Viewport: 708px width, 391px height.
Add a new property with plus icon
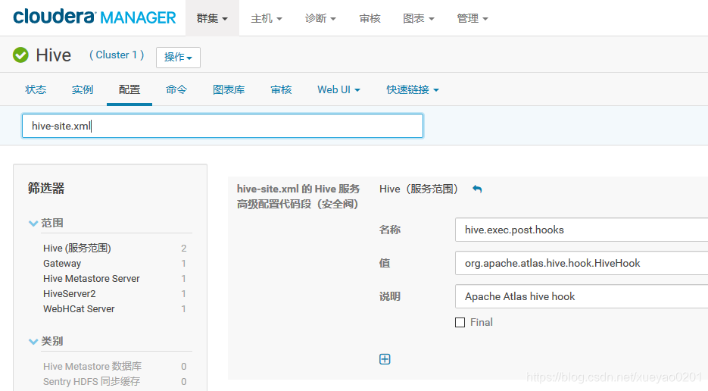(x=385, y=359)
